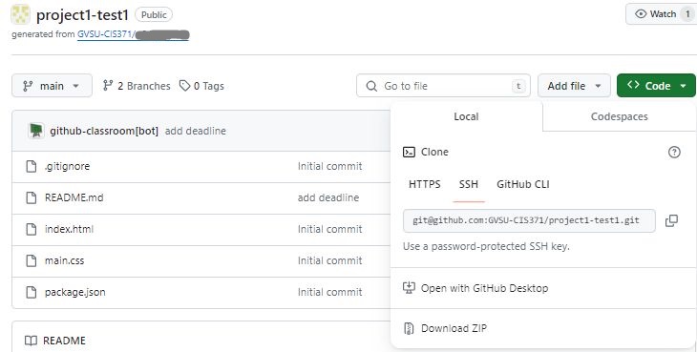Click the README heading text
This screenshot has height=352, width=697.
(x=64, y=341)
